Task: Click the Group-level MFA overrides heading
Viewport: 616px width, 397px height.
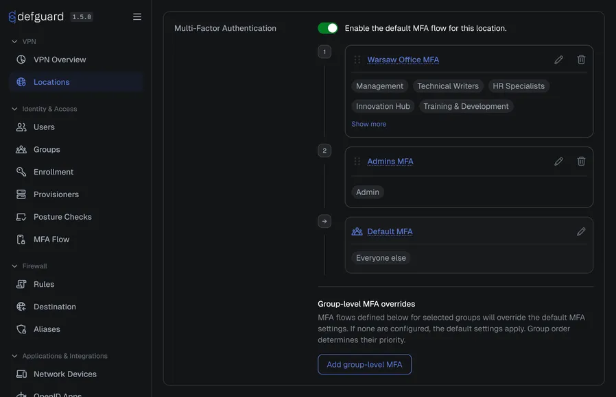Action: [x=366, y=304]
